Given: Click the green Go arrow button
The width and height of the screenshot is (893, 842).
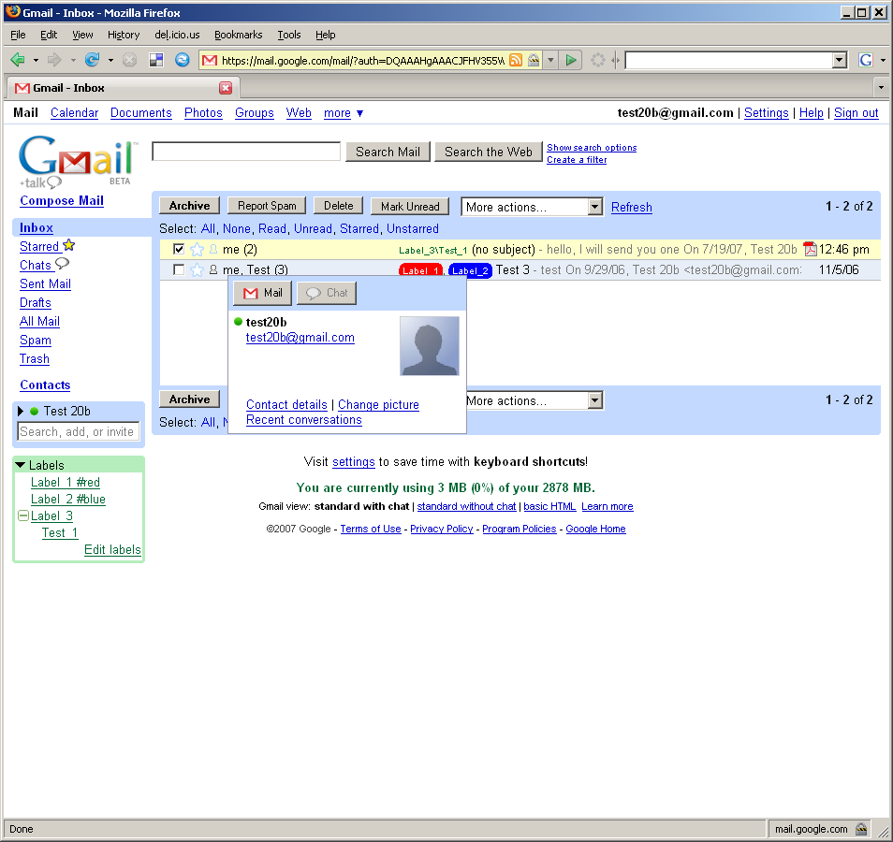Looking at the screenshot, I should click(x=571, y=60).
